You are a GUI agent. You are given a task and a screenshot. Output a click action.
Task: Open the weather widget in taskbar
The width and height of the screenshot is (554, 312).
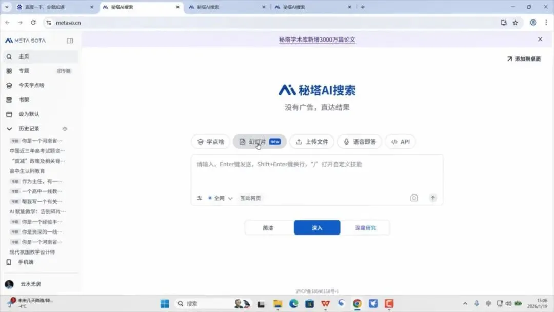point(31,303)
